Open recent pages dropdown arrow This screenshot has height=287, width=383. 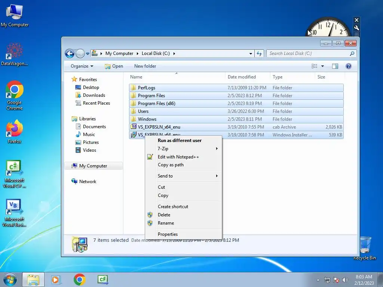pos(88,54)
